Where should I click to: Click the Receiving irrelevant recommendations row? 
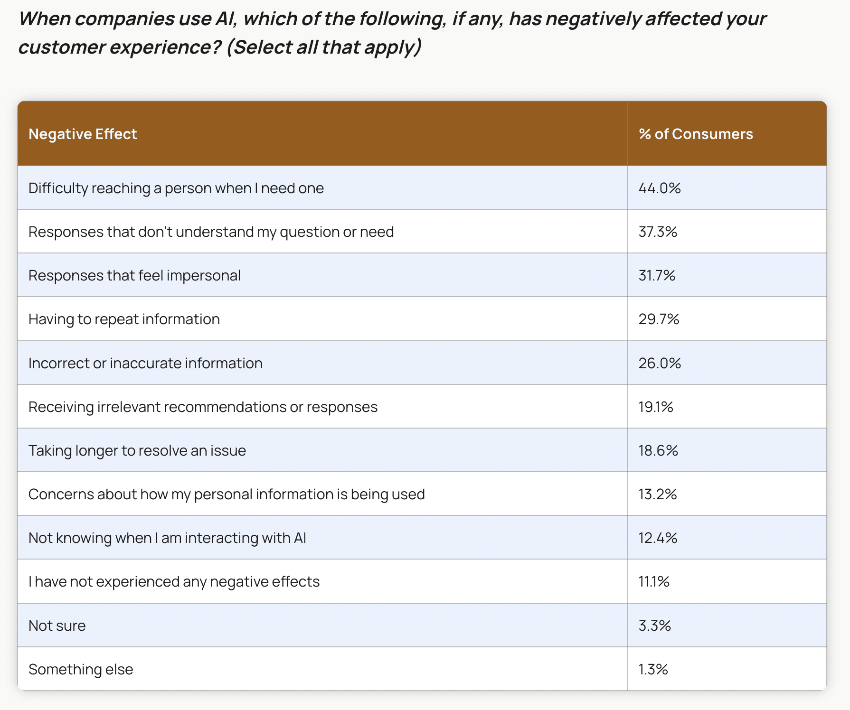click(422, 407)
